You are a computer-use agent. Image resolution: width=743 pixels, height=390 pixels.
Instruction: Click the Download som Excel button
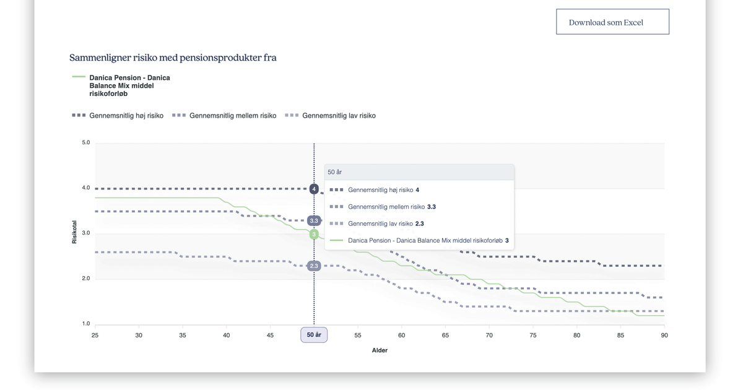click(612, 22)
